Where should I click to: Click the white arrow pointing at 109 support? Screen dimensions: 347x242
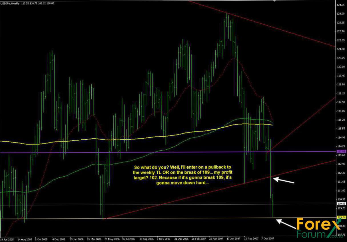[x=287, y=224]
